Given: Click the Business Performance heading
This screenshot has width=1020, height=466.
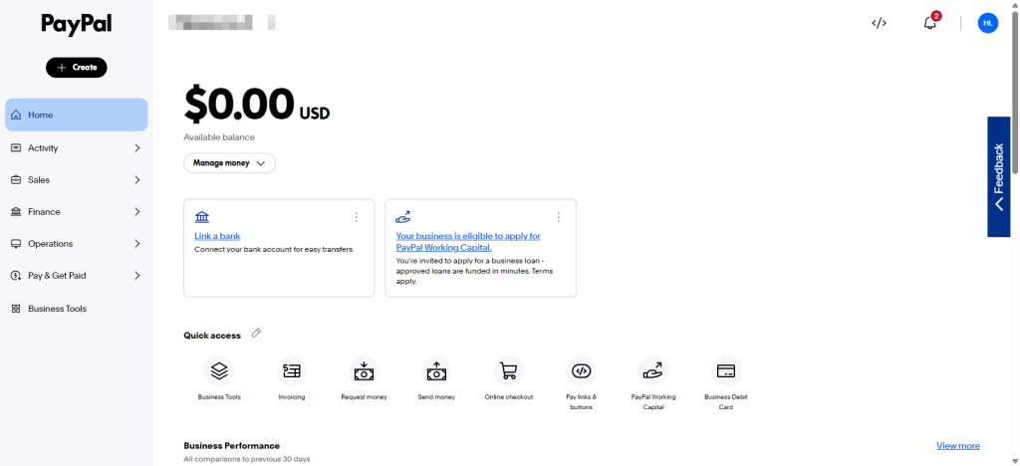Looking at the screenshot, I should 231,446.
